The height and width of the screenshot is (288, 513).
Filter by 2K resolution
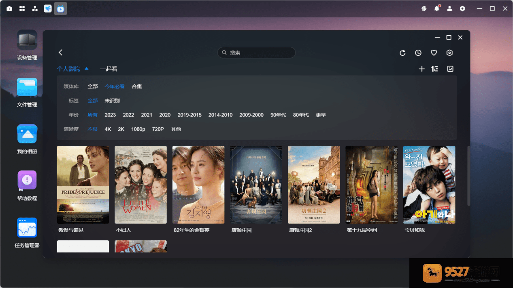pos(121,129)
